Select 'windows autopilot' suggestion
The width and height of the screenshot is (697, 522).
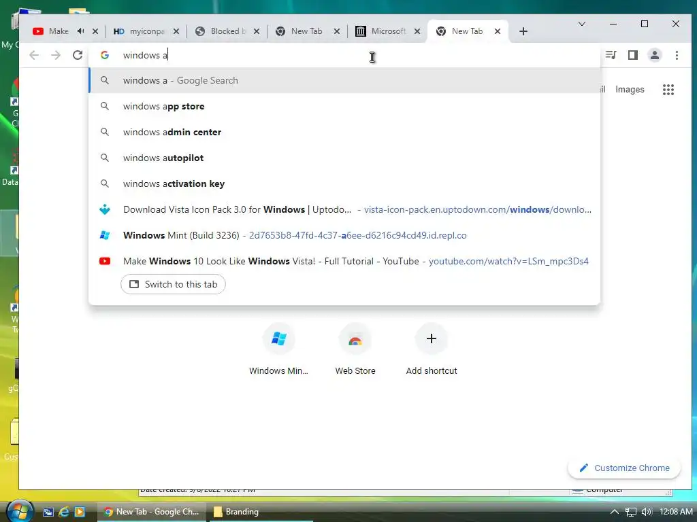point(344,158)
